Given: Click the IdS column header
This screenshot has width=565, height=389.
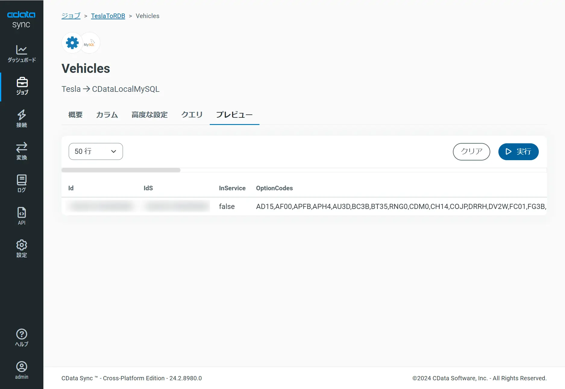Looking at the screenshot, I should (x=148, y=188).
